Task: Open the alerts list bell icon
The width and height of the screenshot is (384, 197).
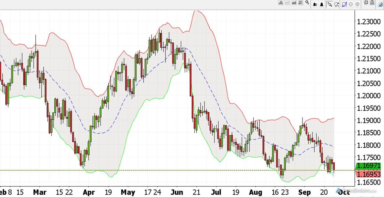Action: (315, 4)
